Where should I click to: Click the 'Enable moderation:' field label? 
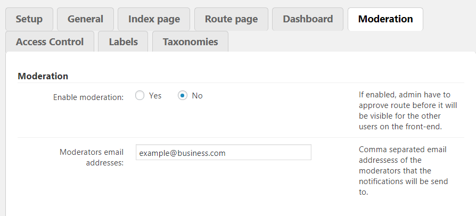[x=88, y=97]
